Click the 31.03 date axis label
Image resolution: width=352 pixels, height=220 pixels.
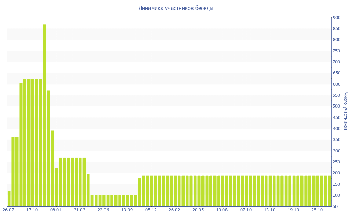[79, 210]
